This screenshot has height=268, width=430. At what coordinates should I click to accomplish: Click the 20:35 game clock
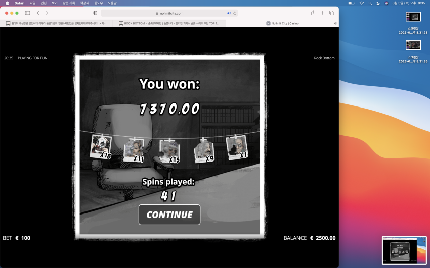pyautogui.click(x=9, y=58)
